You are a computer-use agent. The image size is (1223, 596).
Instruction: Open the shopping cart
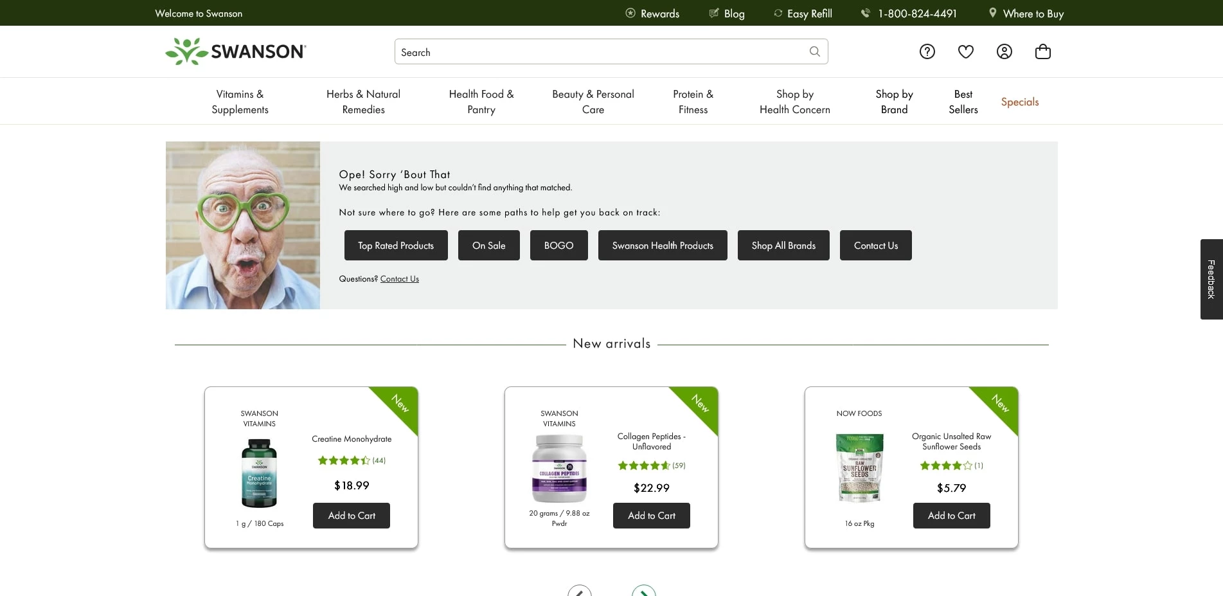coord(1042,51)
